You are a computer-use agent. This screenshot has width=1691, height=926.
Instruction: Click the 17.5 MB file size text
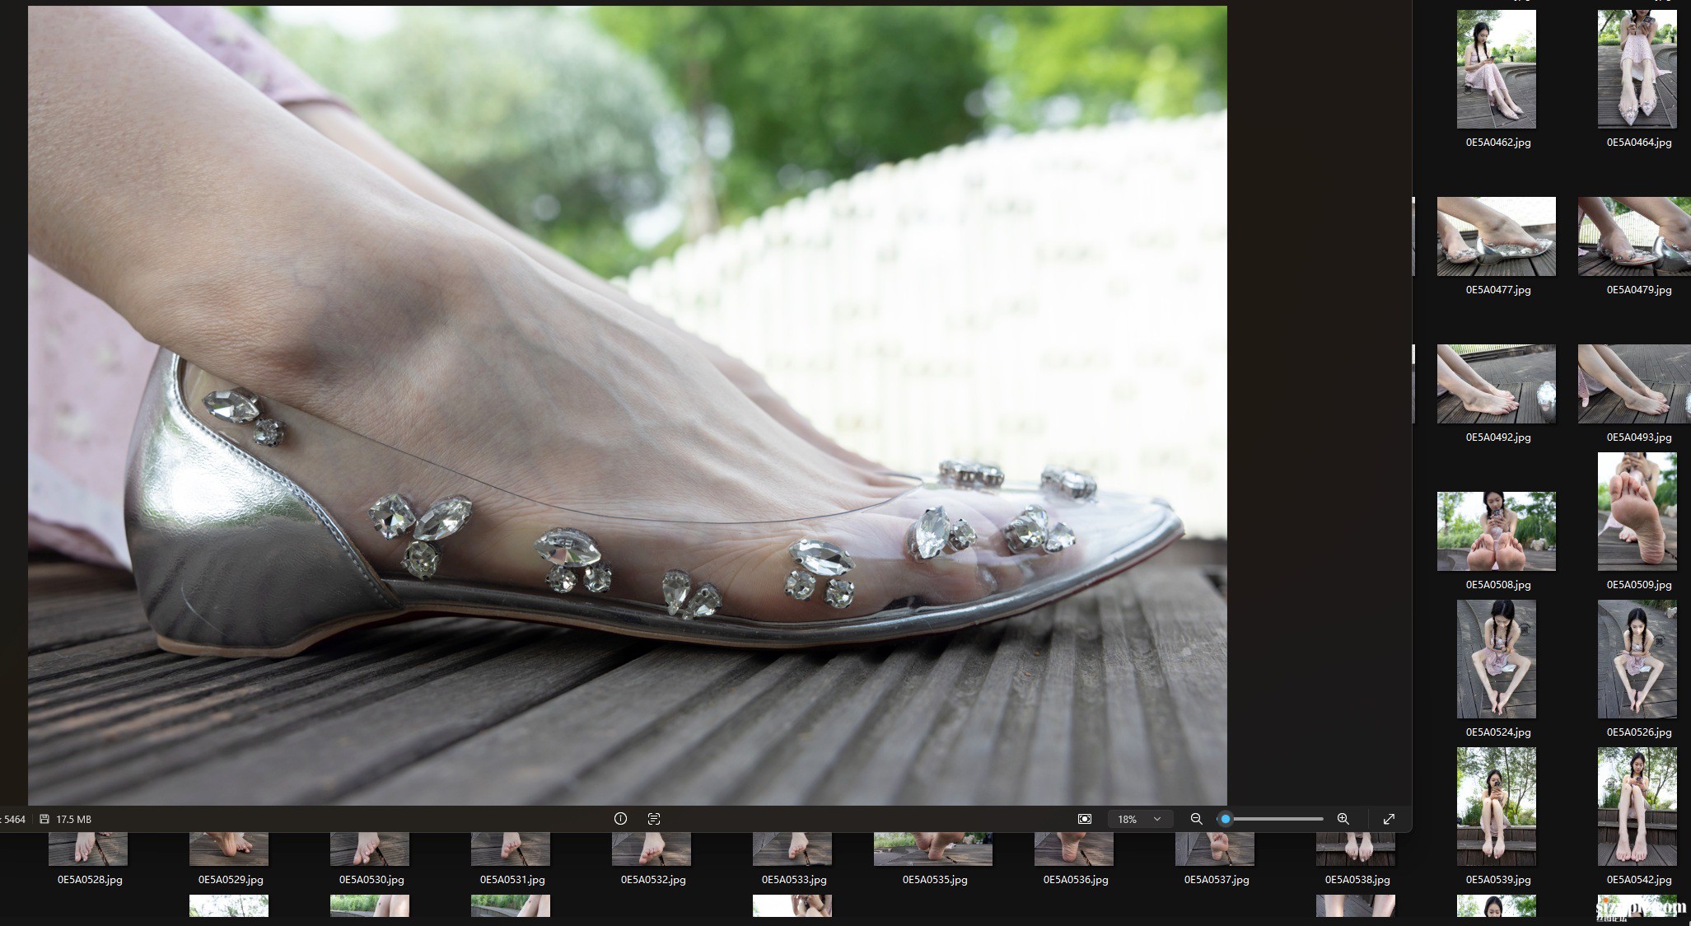[73, 819]
